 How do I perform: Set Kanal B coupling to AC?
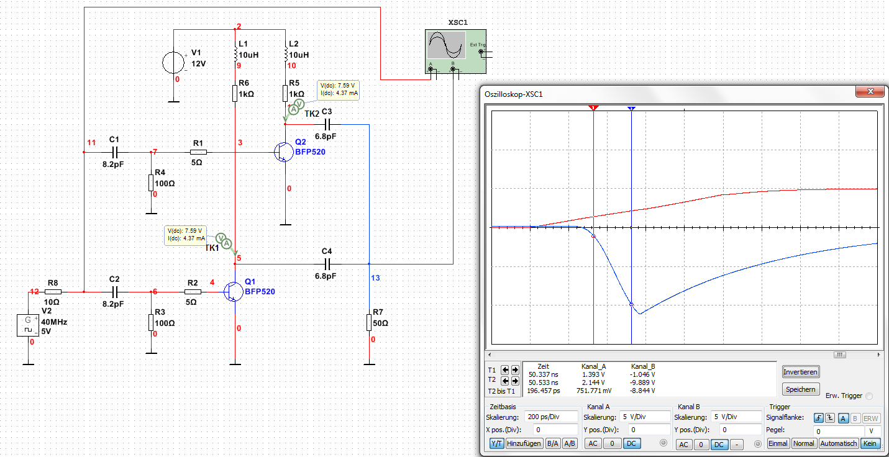point(683,445)
